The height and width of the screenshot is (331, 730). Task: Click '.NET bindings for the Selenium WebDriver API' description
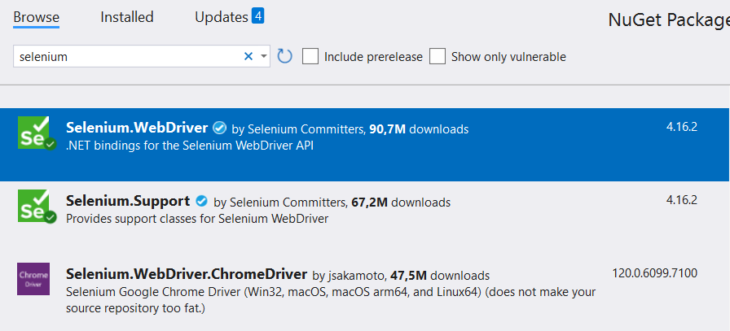[x=190, y=146]
